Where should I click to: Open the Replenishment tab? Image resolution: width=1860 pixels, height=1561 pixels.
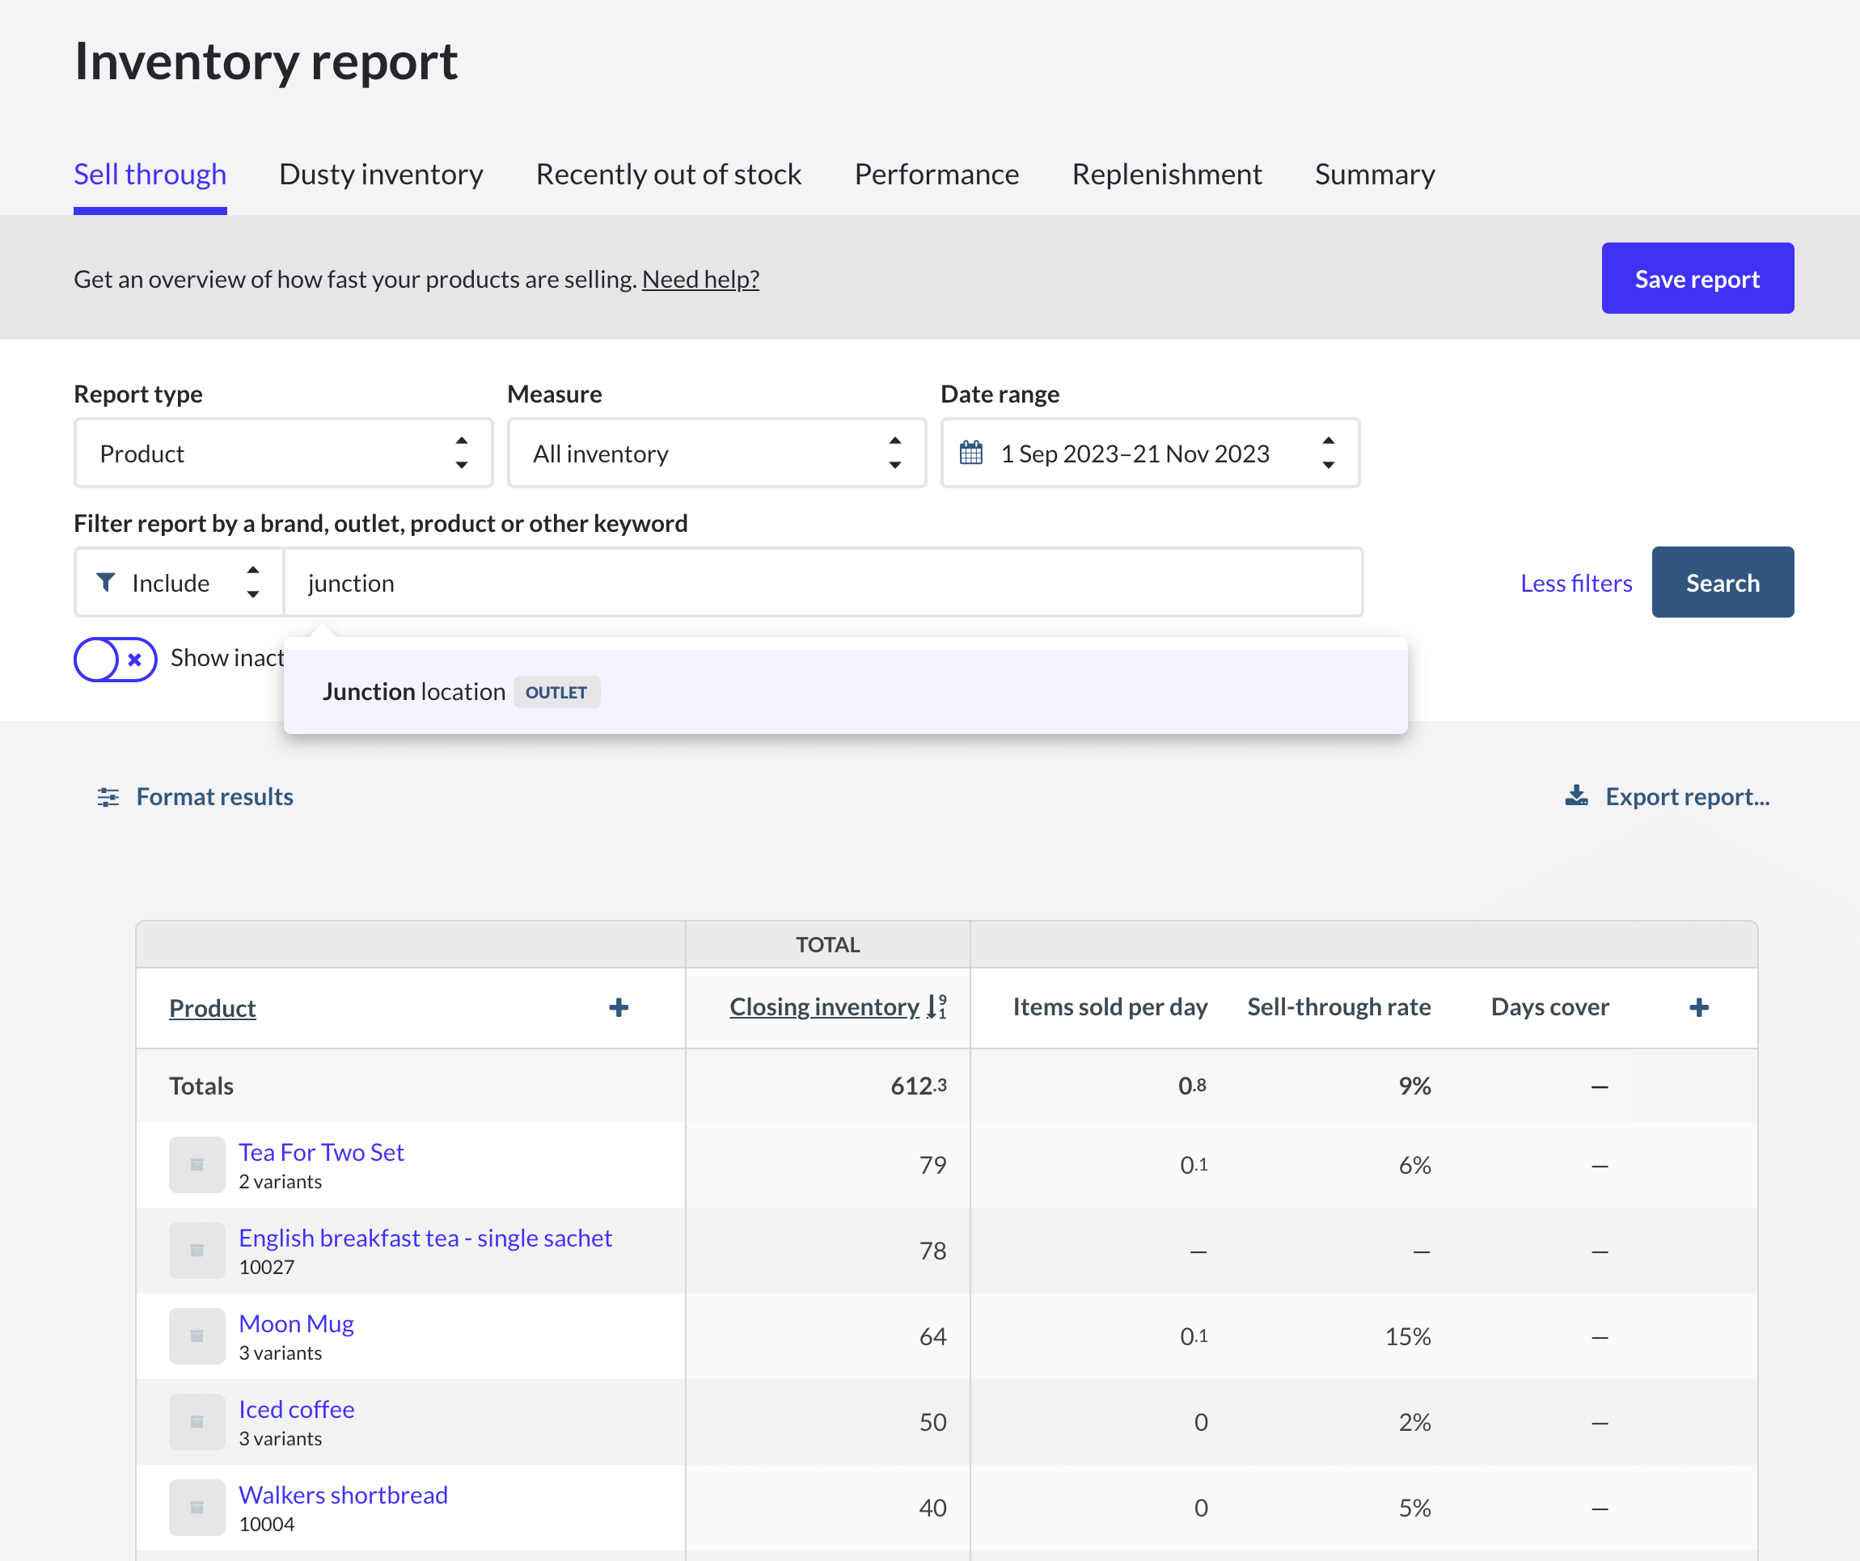1166,175
